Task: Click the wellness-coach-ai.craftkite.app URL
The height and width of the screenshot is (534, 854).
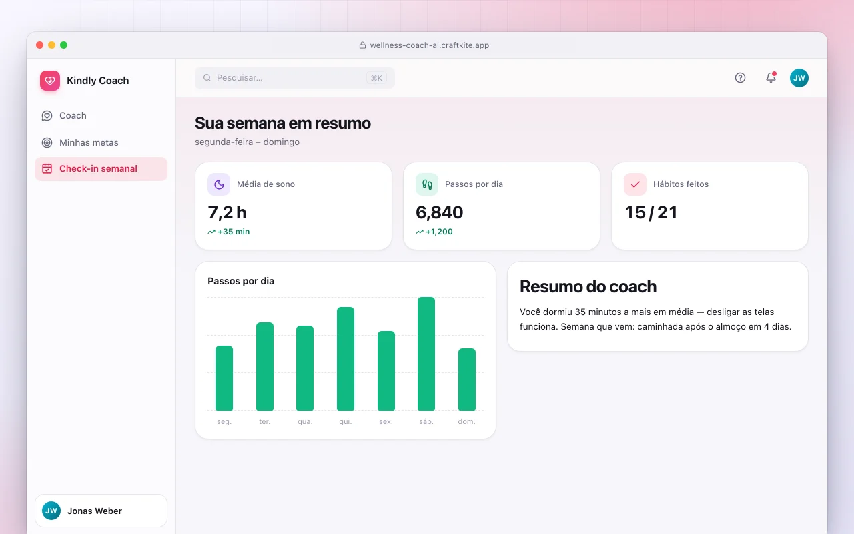Action: click(430, 45)
